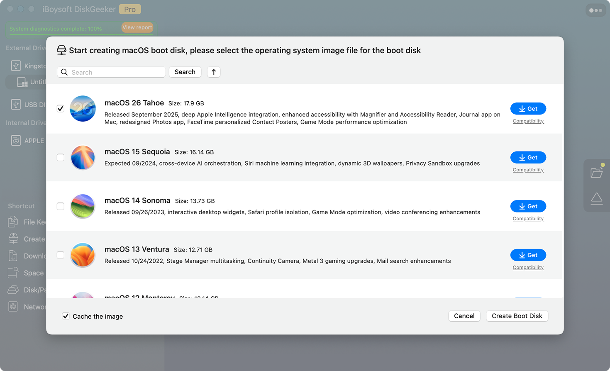This screenshot has height=371, width=610.
Task: Click the macOS 15 Sequoia icon
Action: click(83, 158)
